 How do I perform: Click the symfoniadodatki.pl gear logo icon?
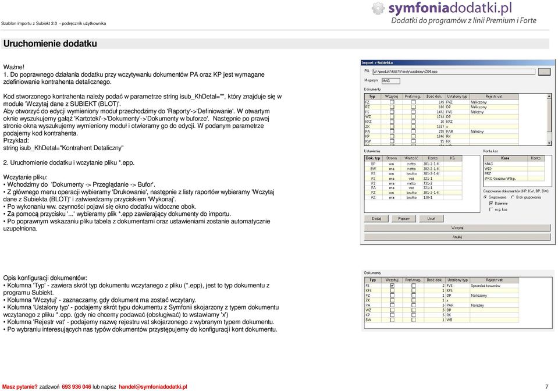378,8
